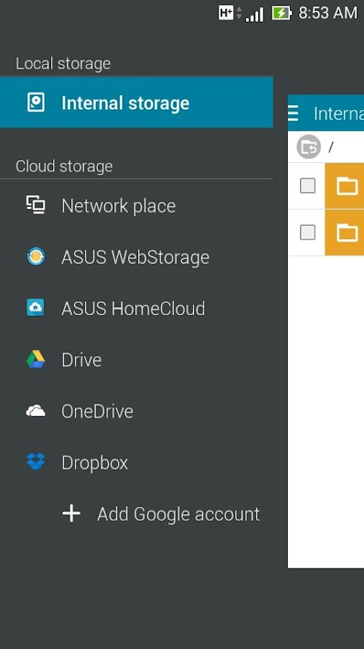Tap the Internal storage disk icon

click(36, 102)
